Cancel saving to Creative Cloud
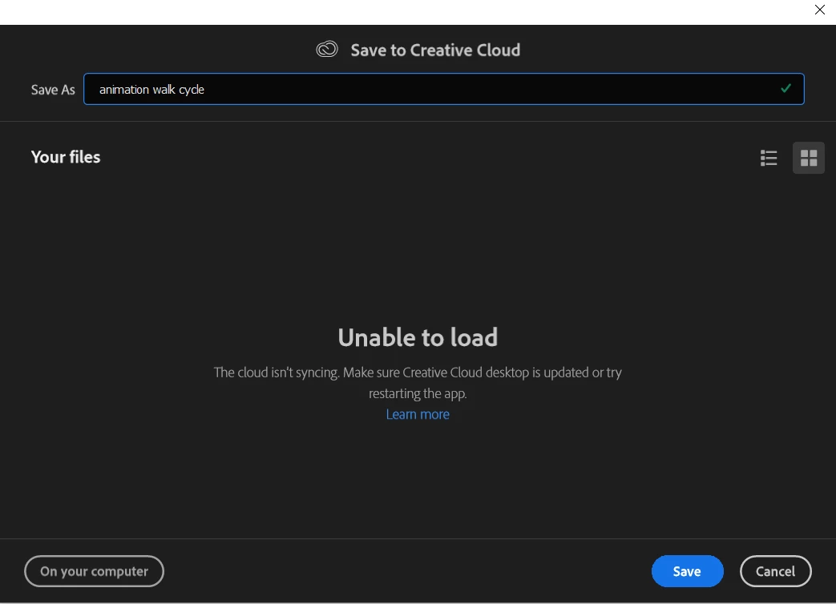The image size is (836, 604). [x=775, y=571]
